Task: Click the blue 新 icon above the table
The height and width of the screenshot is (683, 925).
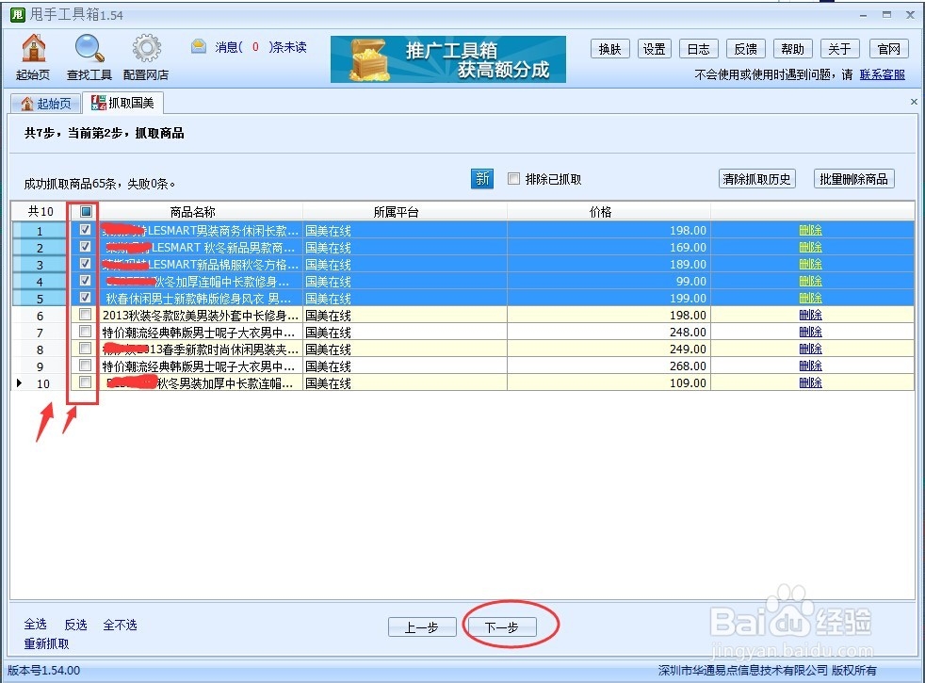Action: (x=481, y=178)
